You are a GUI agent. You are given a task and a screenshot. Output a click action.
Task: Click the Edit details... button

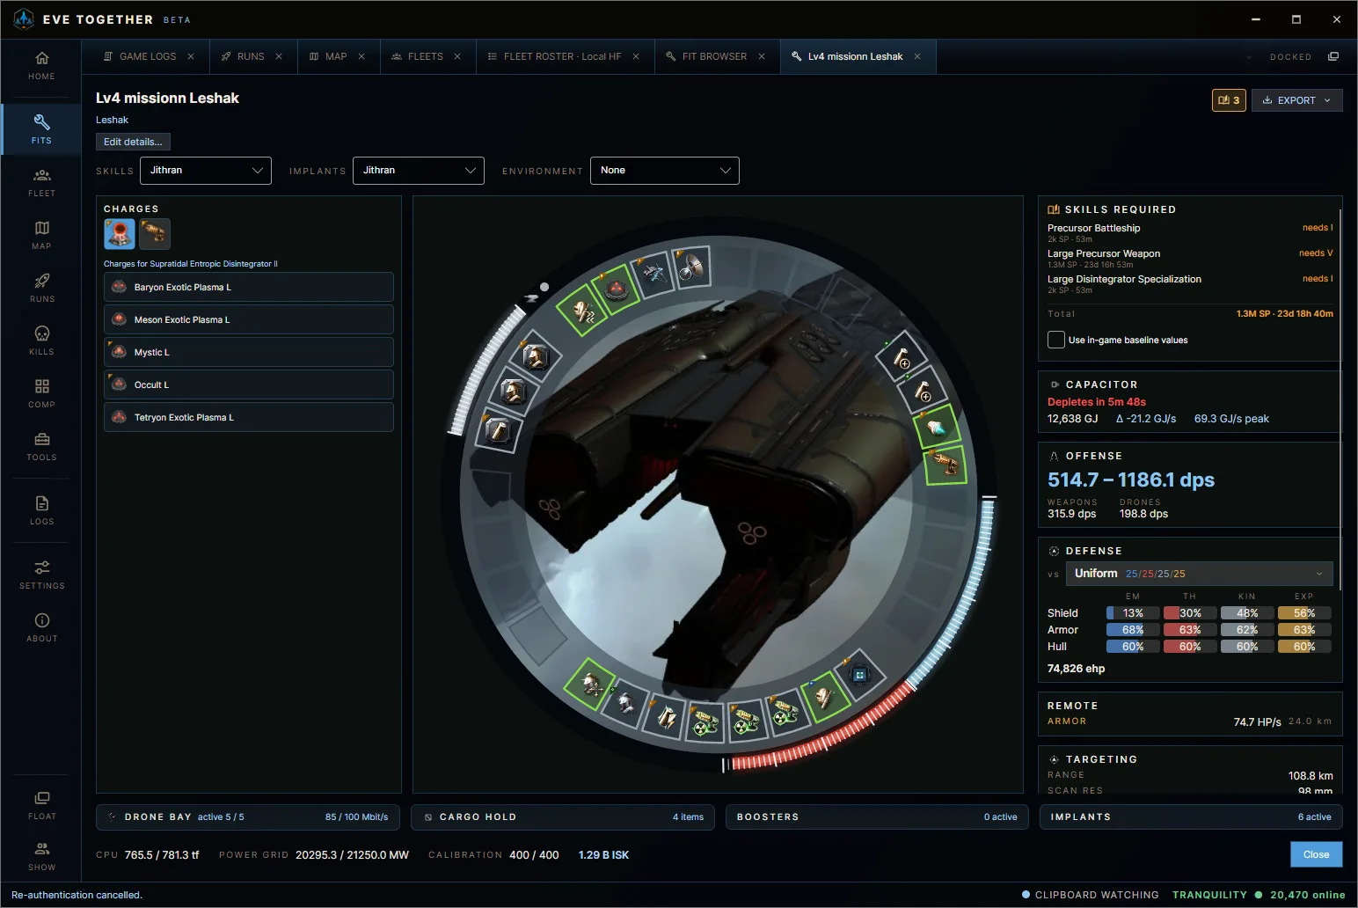coord(133,142)
